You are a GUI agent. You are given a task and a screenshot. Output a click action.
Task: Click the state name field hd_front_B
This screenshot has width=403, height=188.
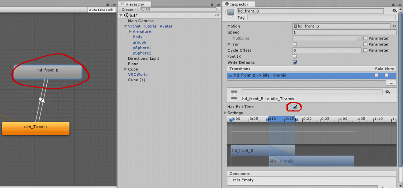tap(310, 11)
